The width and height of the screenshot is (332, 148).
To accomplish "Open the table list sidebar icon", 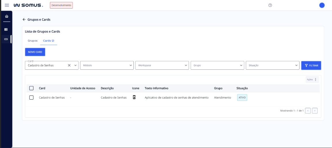I will coord(6,30).
